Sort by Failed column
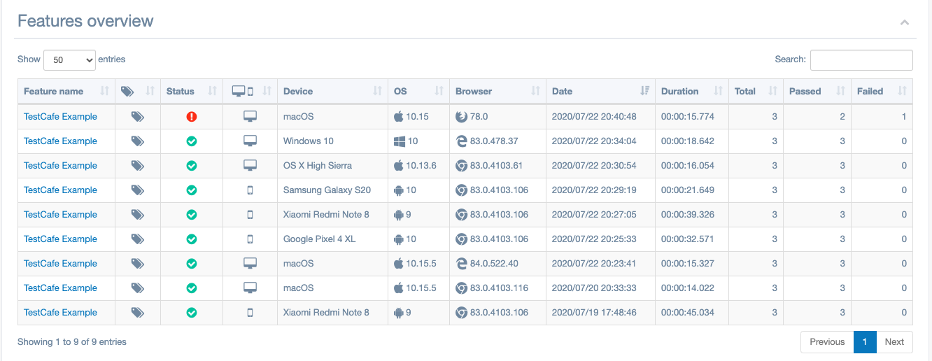This screenshot has width=932, height=361. tap(882, 91)
